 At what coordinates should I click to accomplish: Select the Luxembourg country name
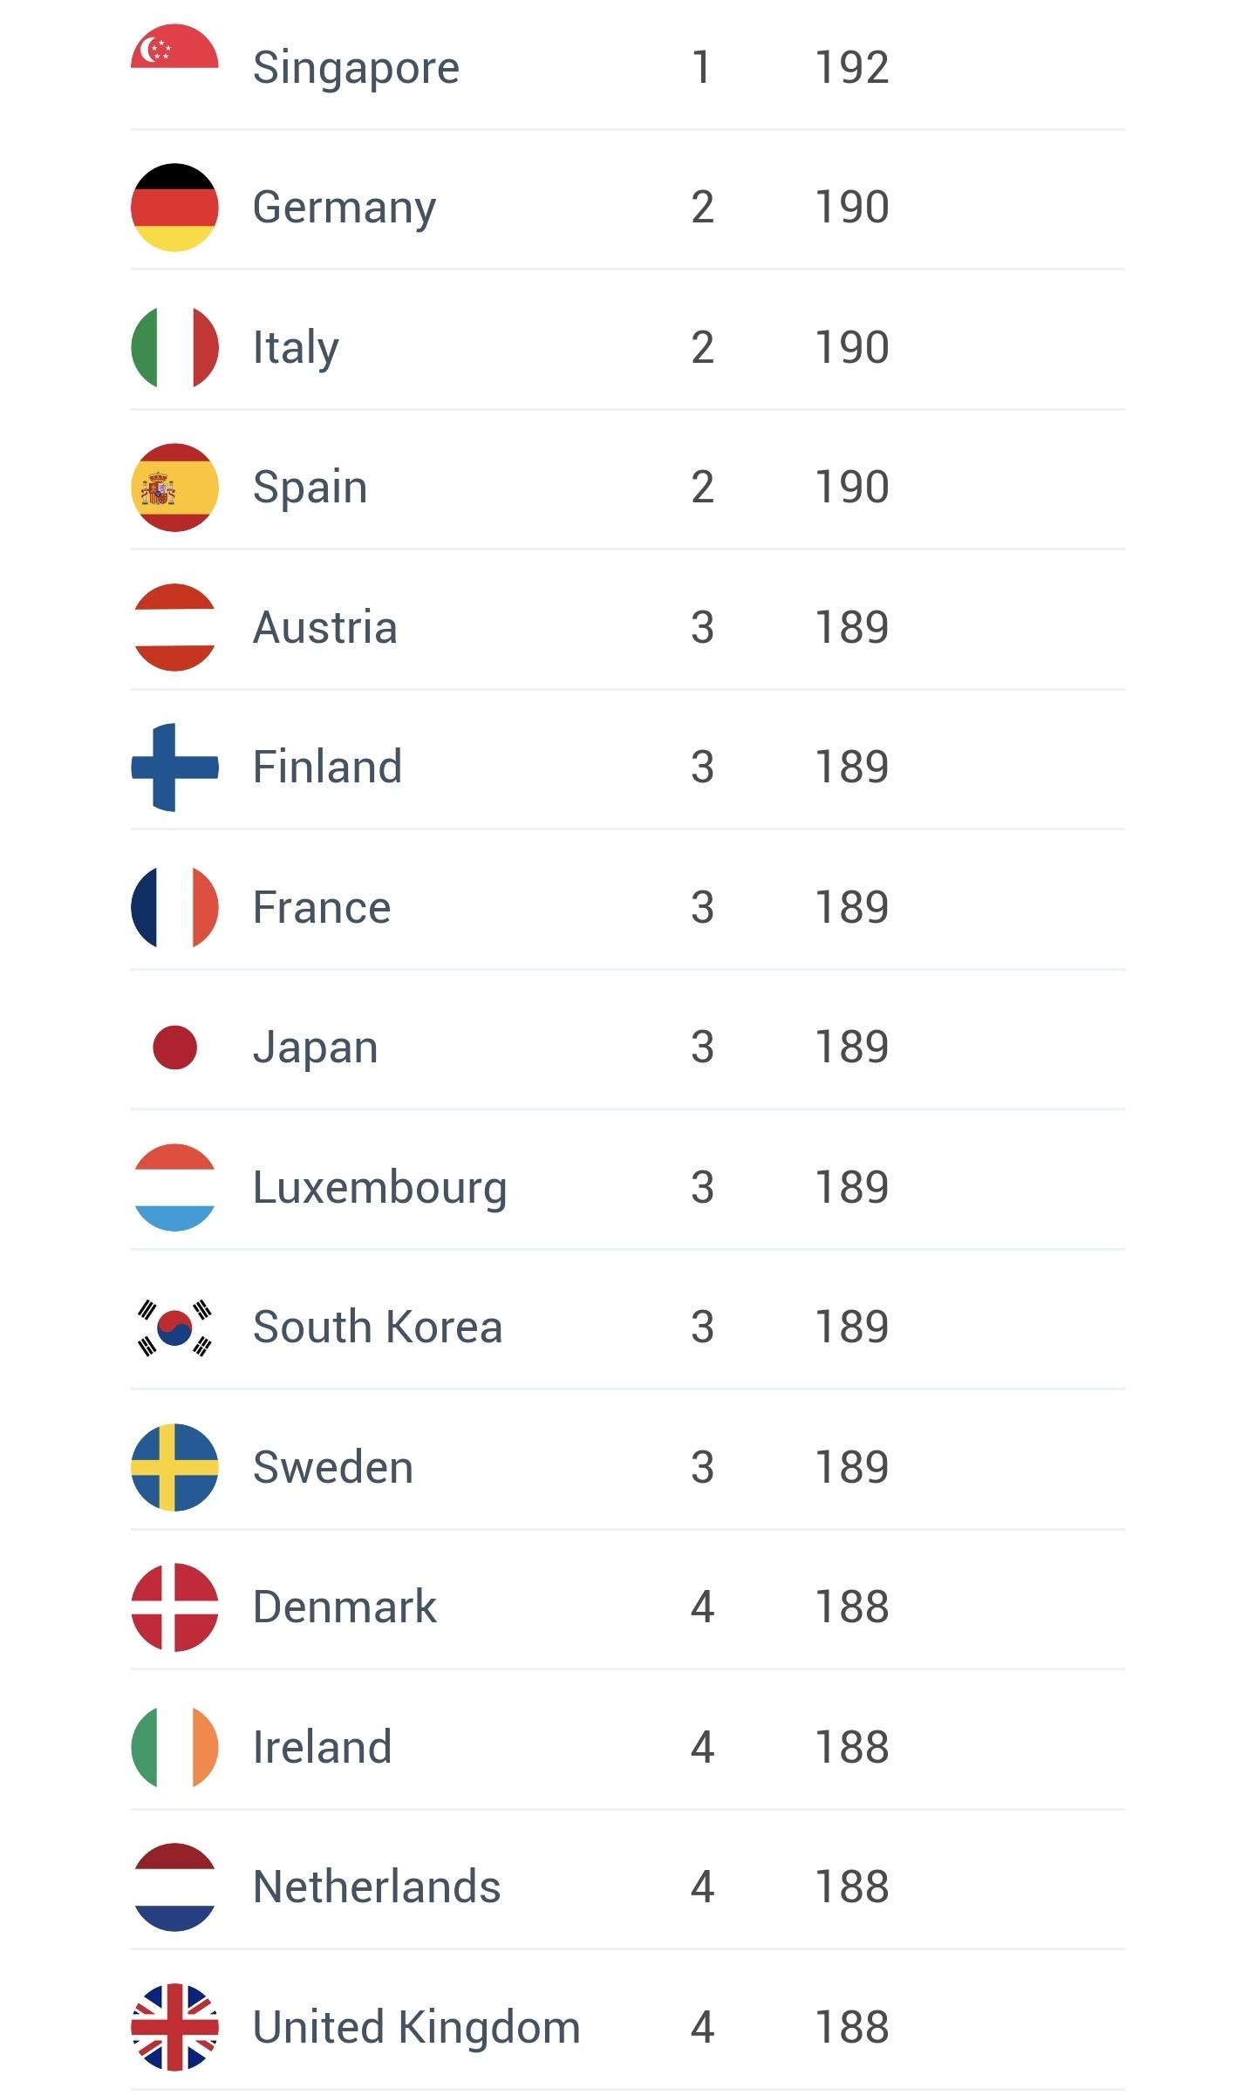[x=379, y=1187]
